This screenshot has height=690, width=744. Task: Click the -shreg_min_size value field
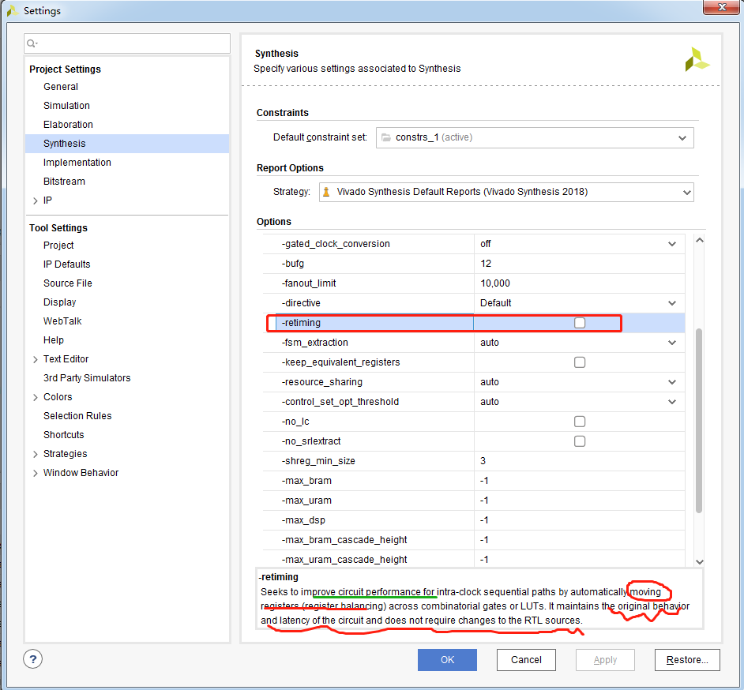point(580,461)
